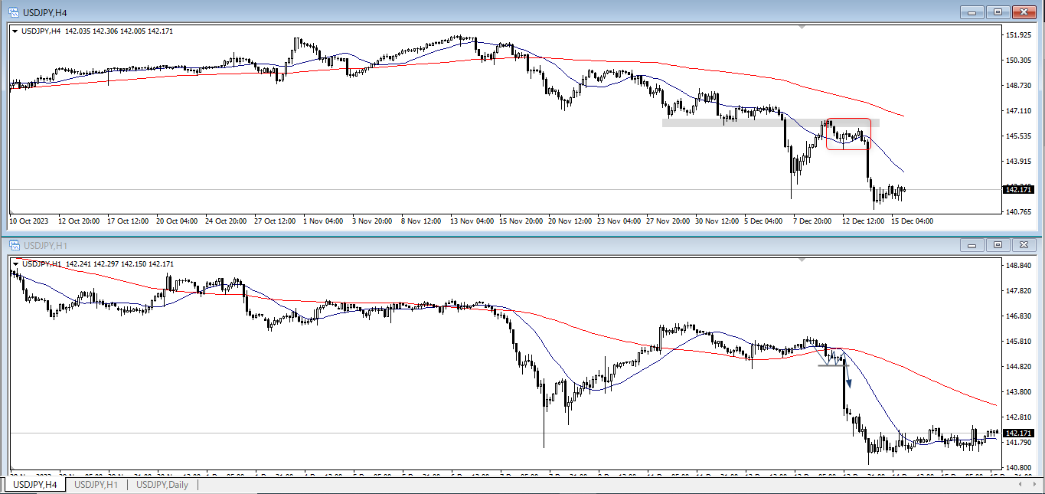Maximize the USDJPY,H1 chart window
Screen dimensions: 1045x494
(x=998, y=245)
